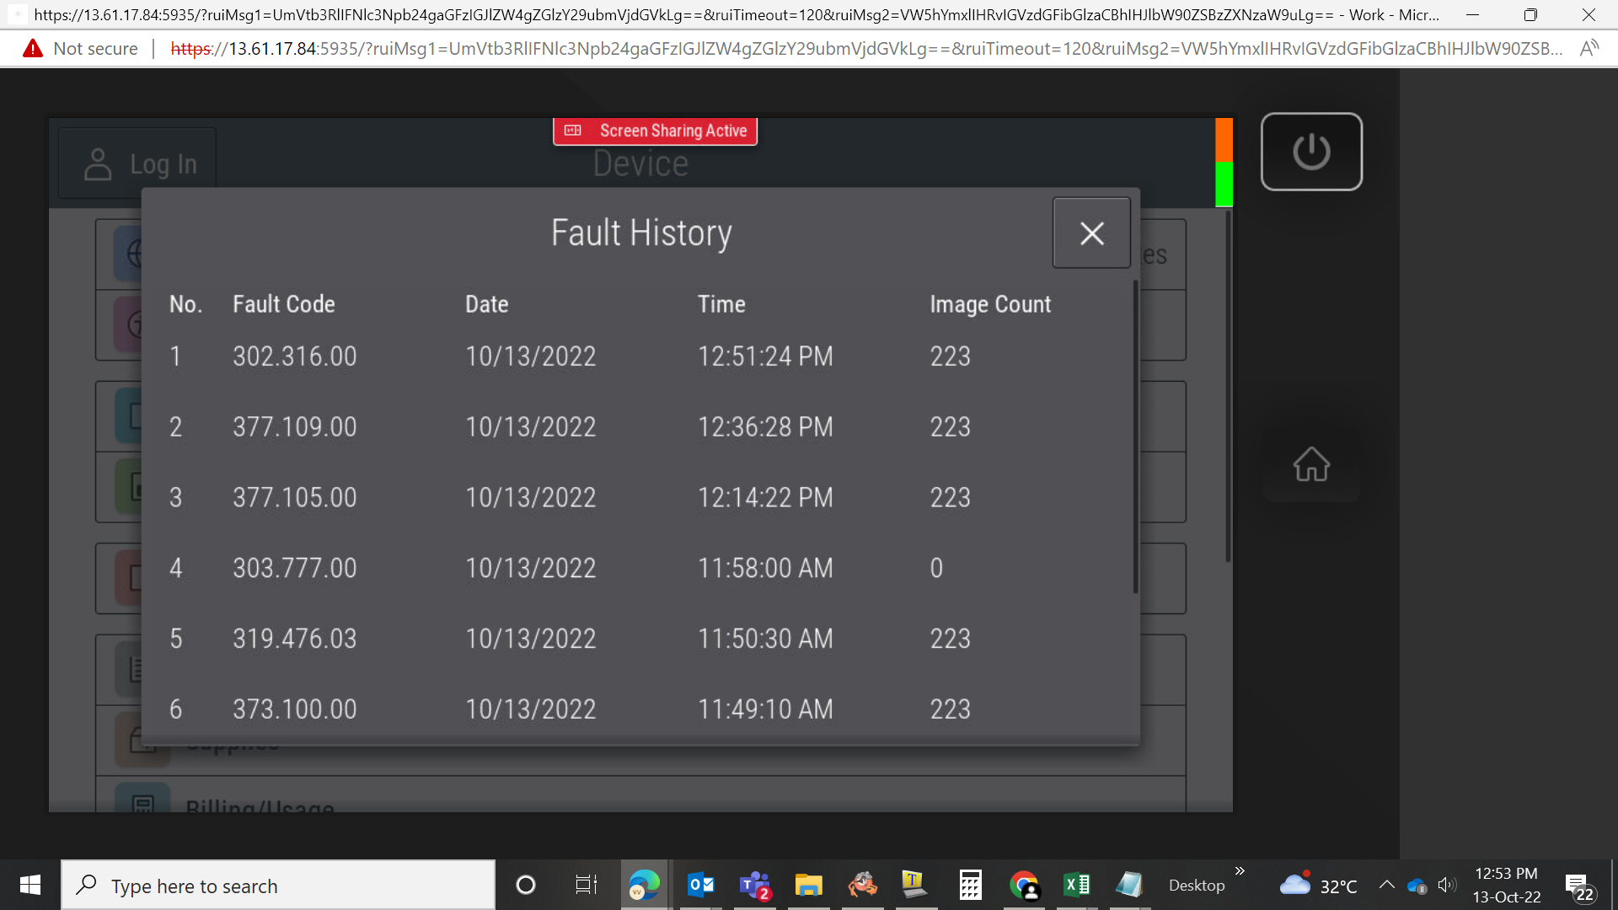Select fault row 302.316.00
1618x910 pixels.
[640, 356]
